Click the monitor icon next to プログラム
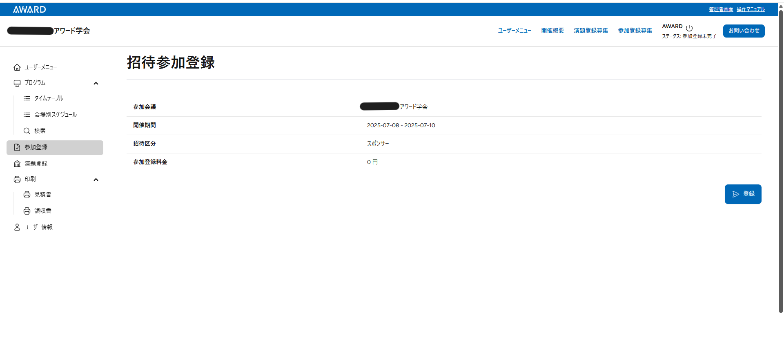This screenshot has width=784, height=346. pyautogui.click(x=17, y=83)
